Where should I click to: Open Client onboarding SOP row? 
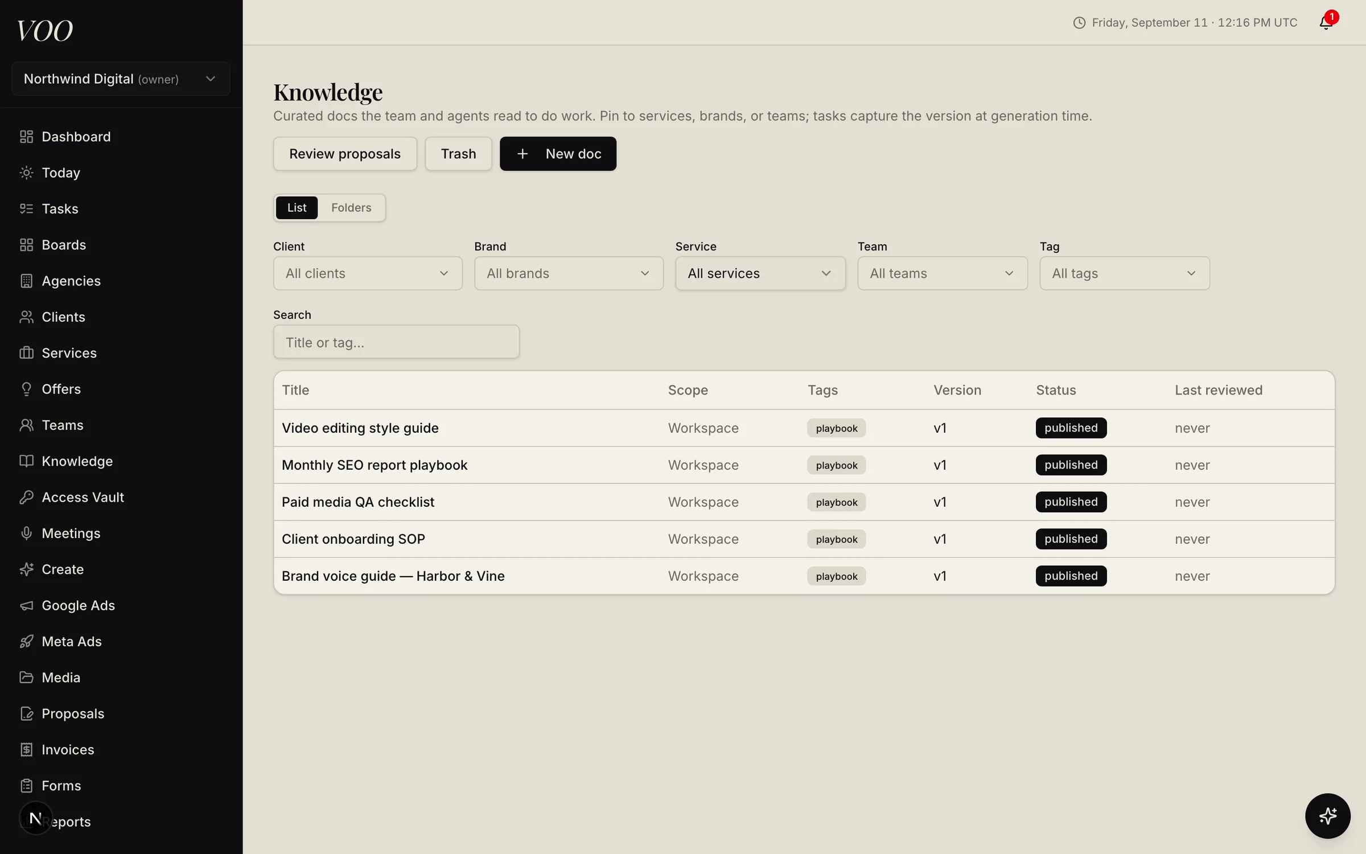coord(804,539)
